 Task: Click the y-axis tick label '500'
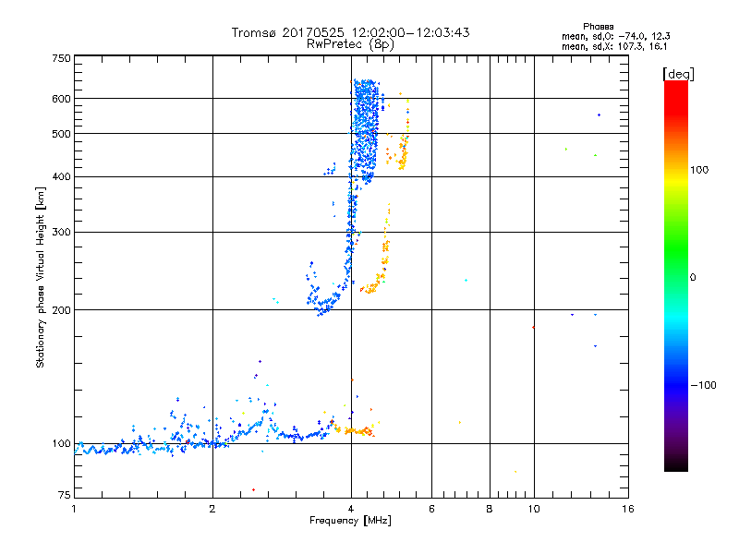61,134
